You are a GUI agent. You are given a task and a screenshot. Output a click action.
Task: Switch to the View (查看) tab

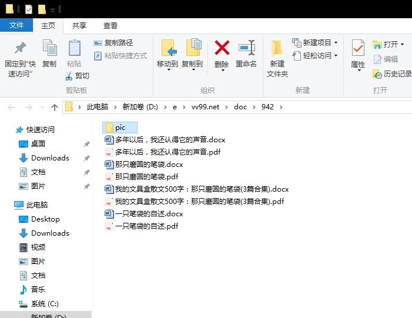[x=110, y=25]
